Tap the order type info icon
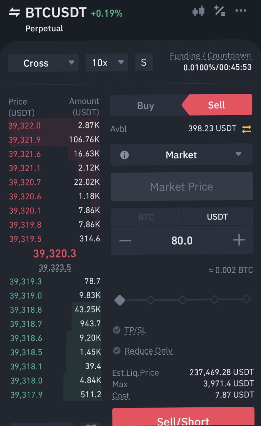This screenshot has width=261, height=426. click(124, 155)
